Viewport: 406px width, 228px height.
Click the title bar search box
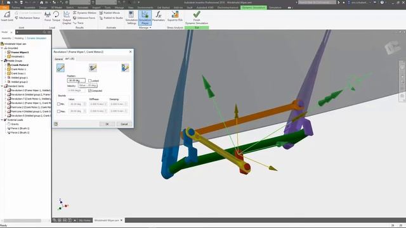click(x=317, y=3)
